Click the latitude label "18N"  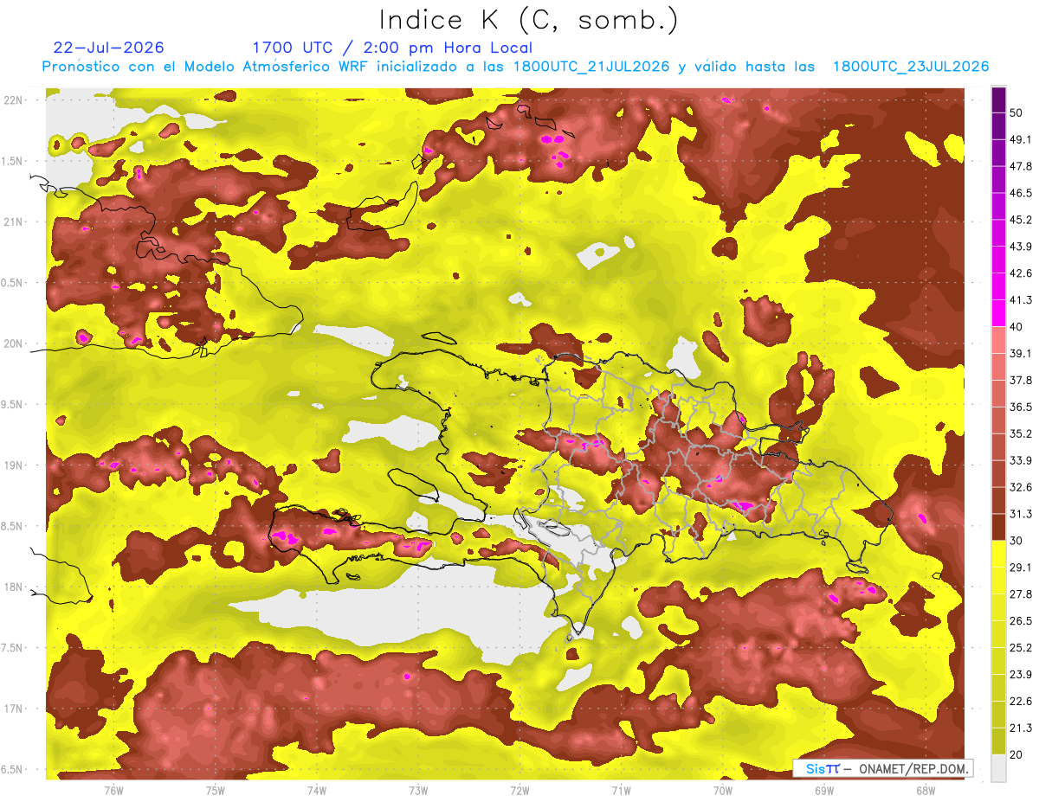13,587
